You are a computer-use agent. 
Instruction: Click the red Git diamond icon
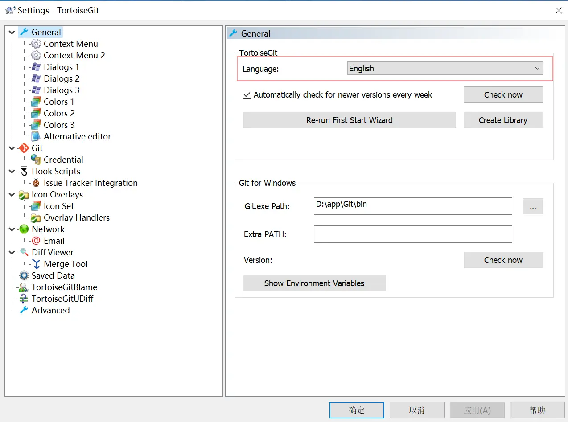pos(24,148)
